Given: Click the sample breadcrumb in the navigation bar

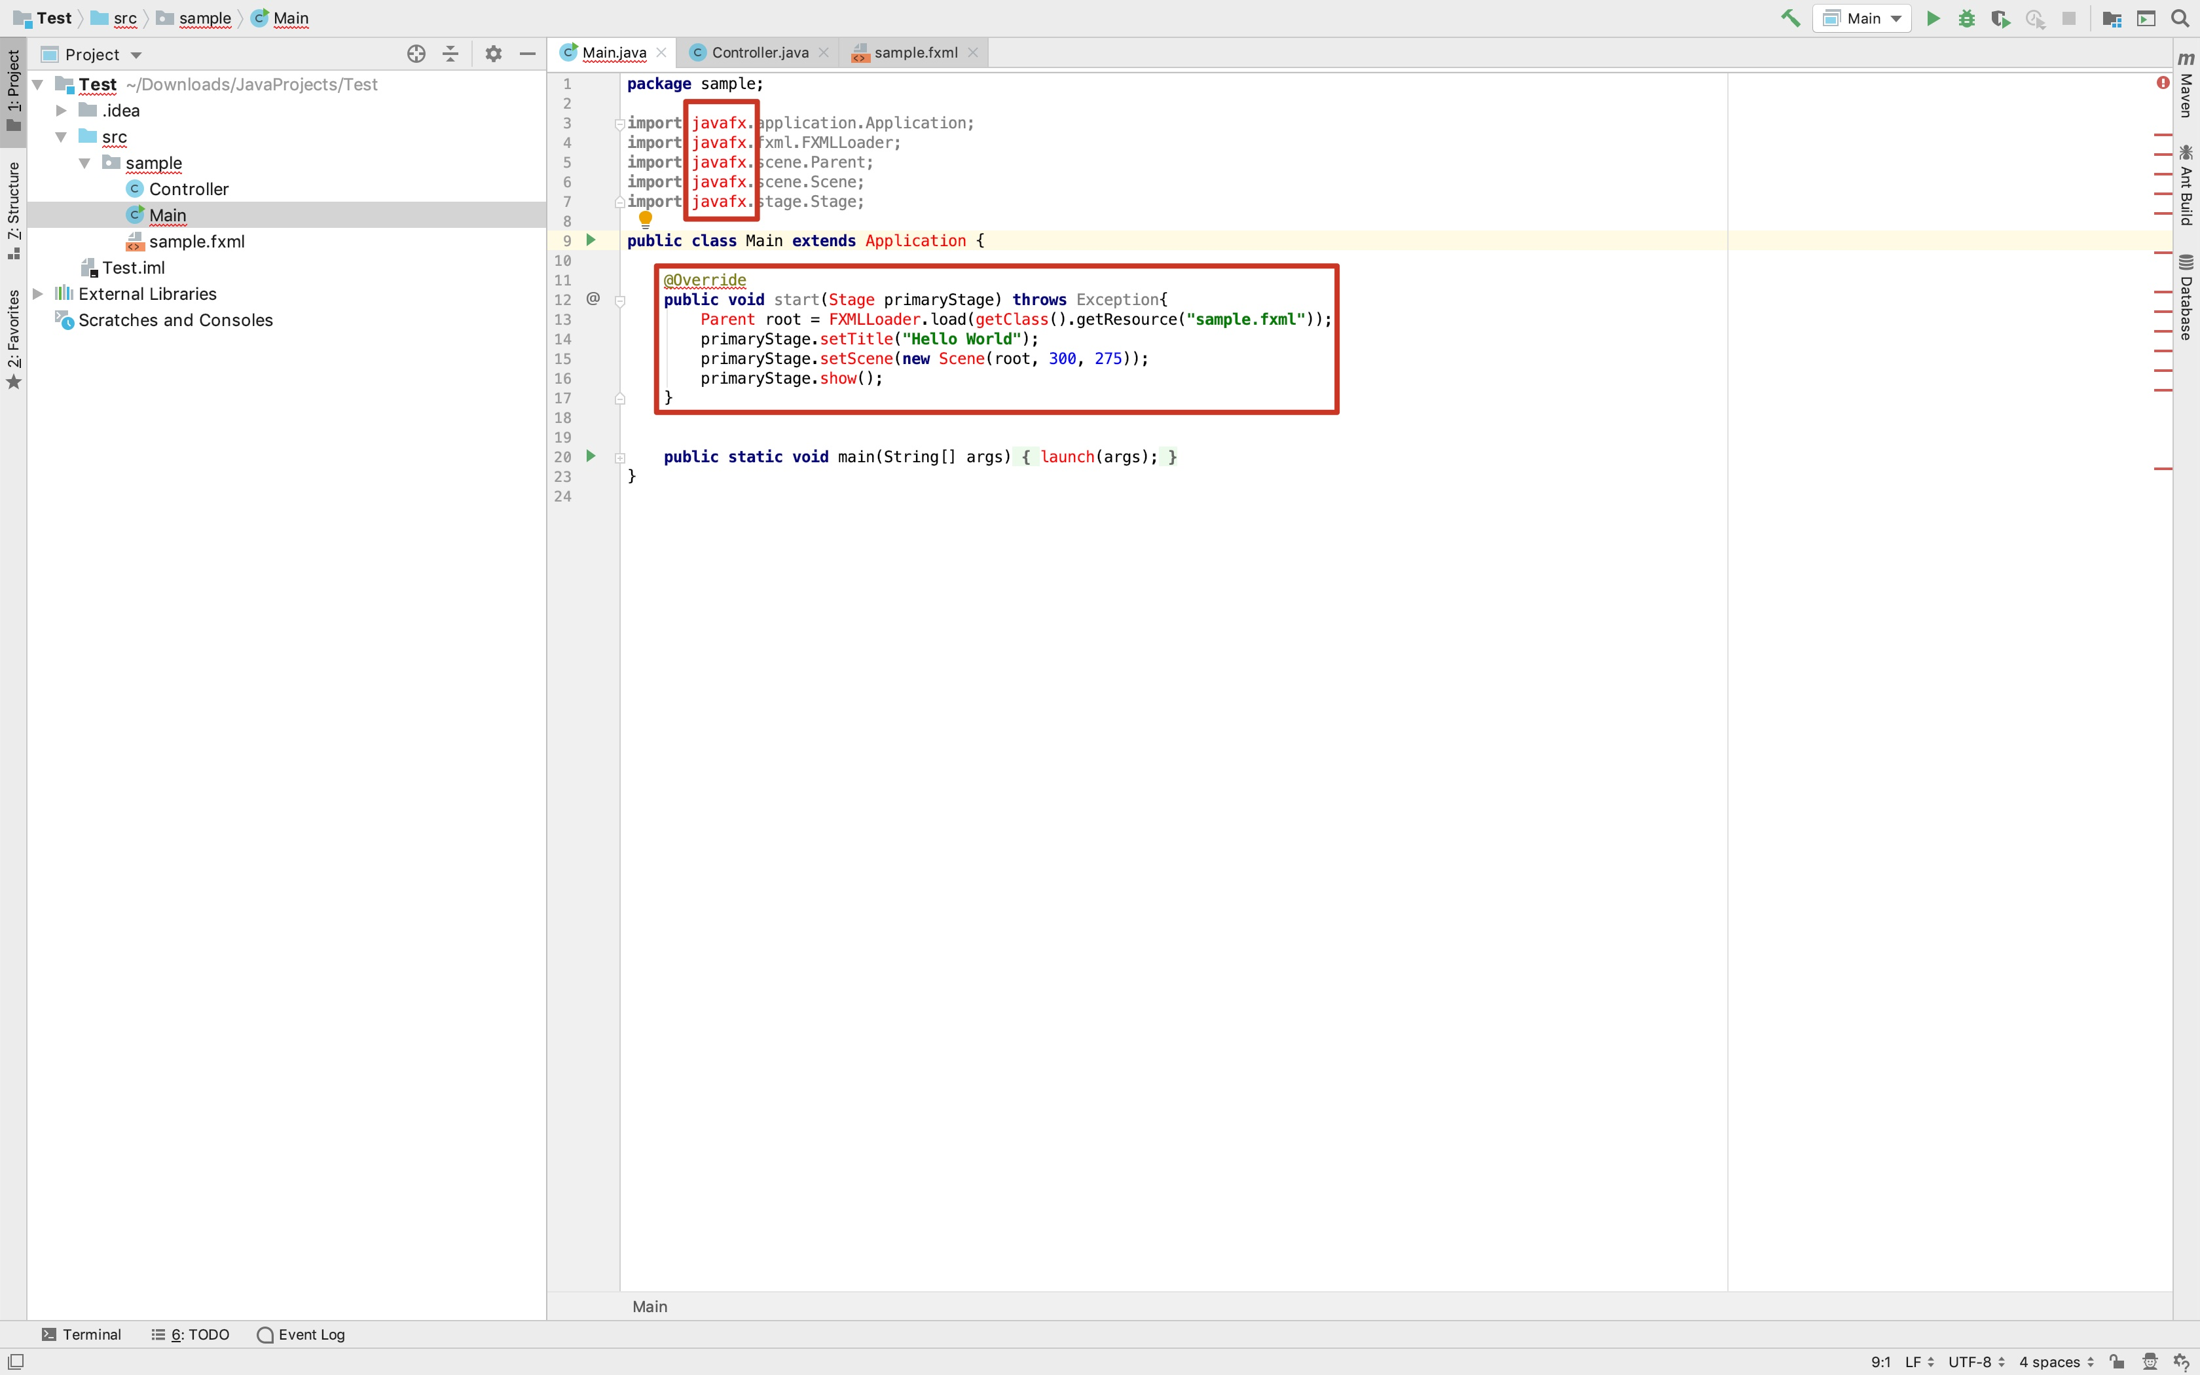Looking at the screenshot, I should (x=206, y=18).
